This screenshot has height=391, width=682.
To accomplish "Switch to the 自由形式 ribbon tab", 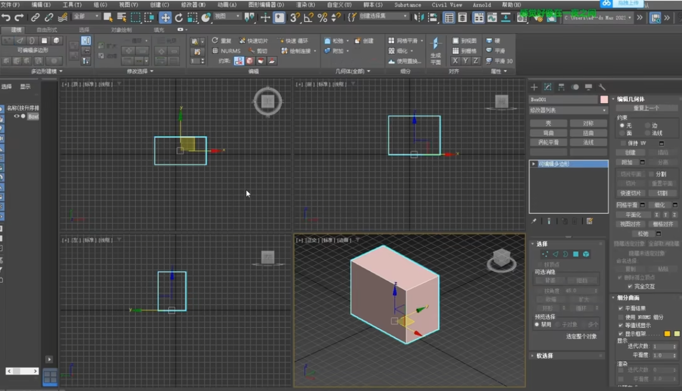I will coord(47,30).
